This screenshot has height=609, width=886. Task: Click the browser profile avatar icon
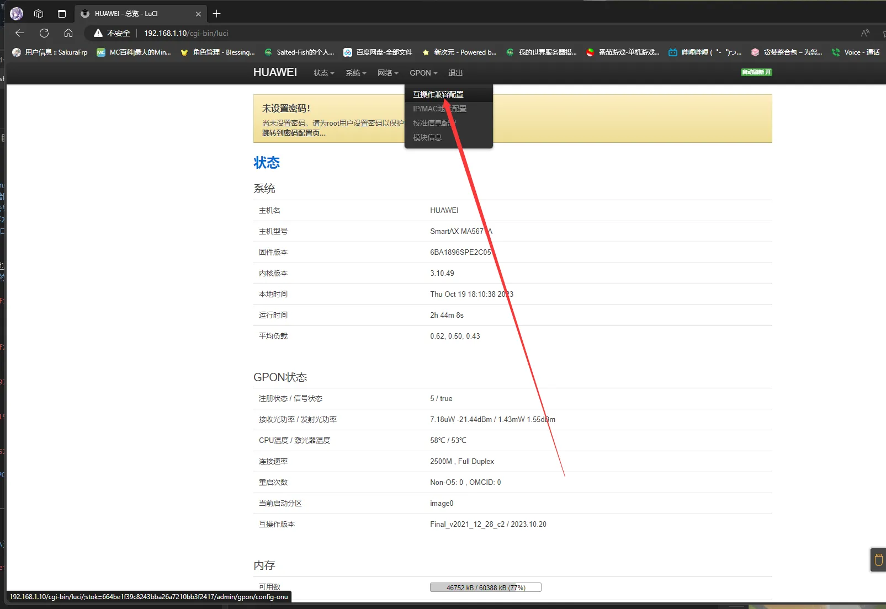(17, 14)
